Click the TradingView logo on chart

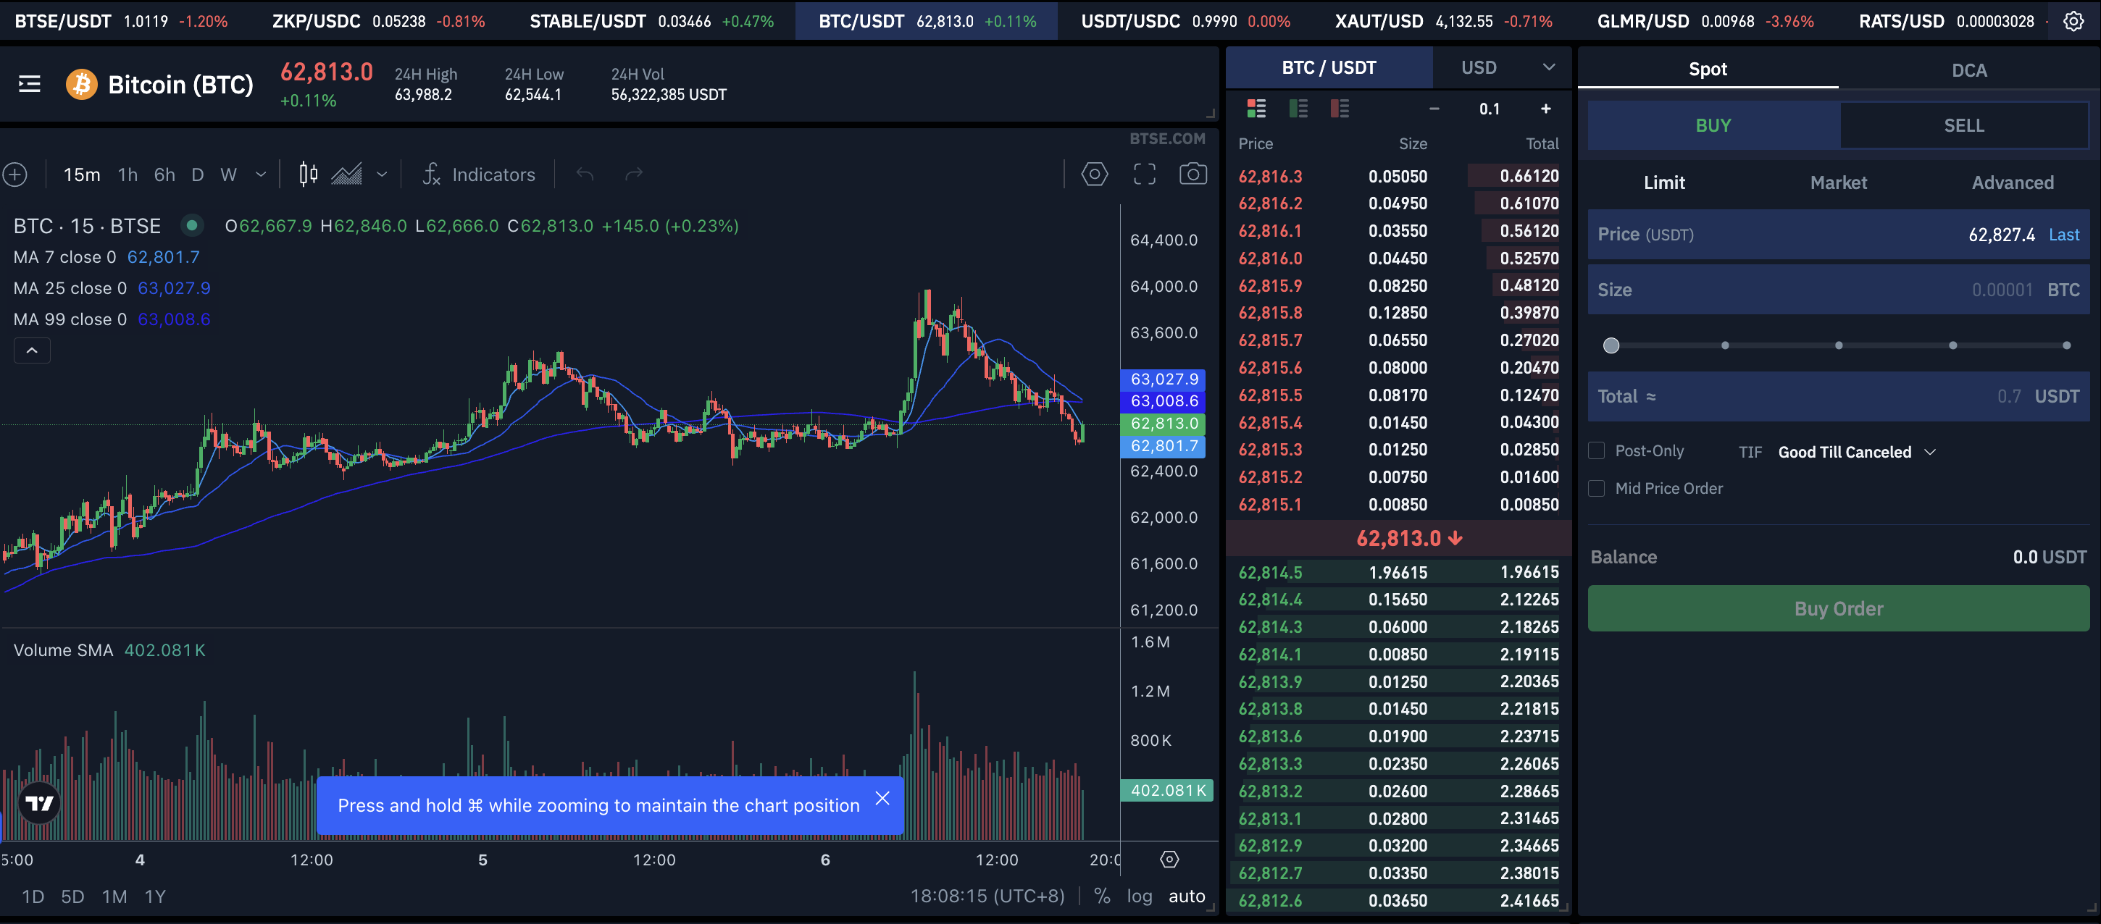pos(39,803)
